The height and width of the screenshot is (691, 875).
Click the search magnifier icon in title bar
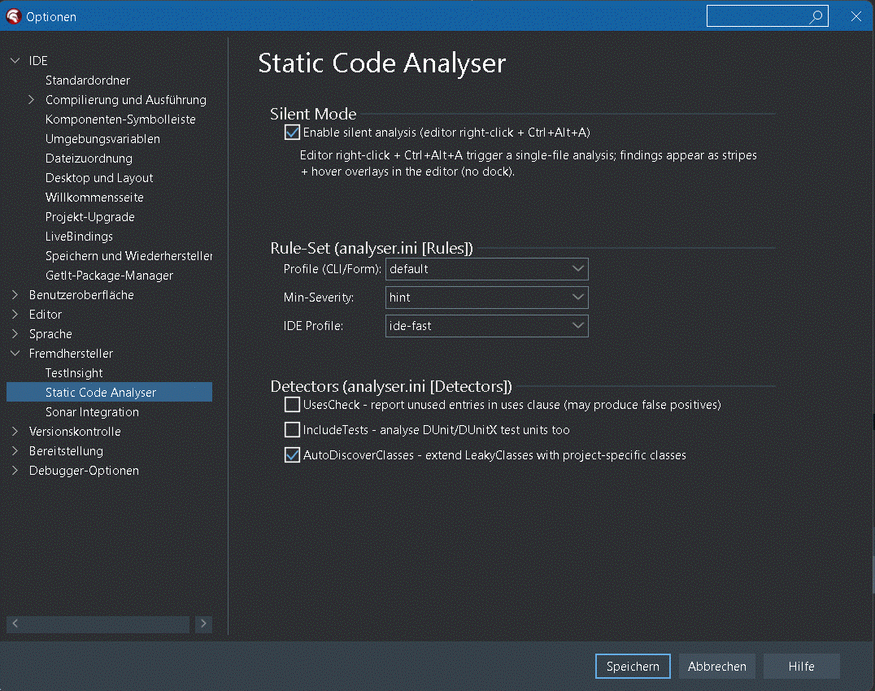[816, 17]
